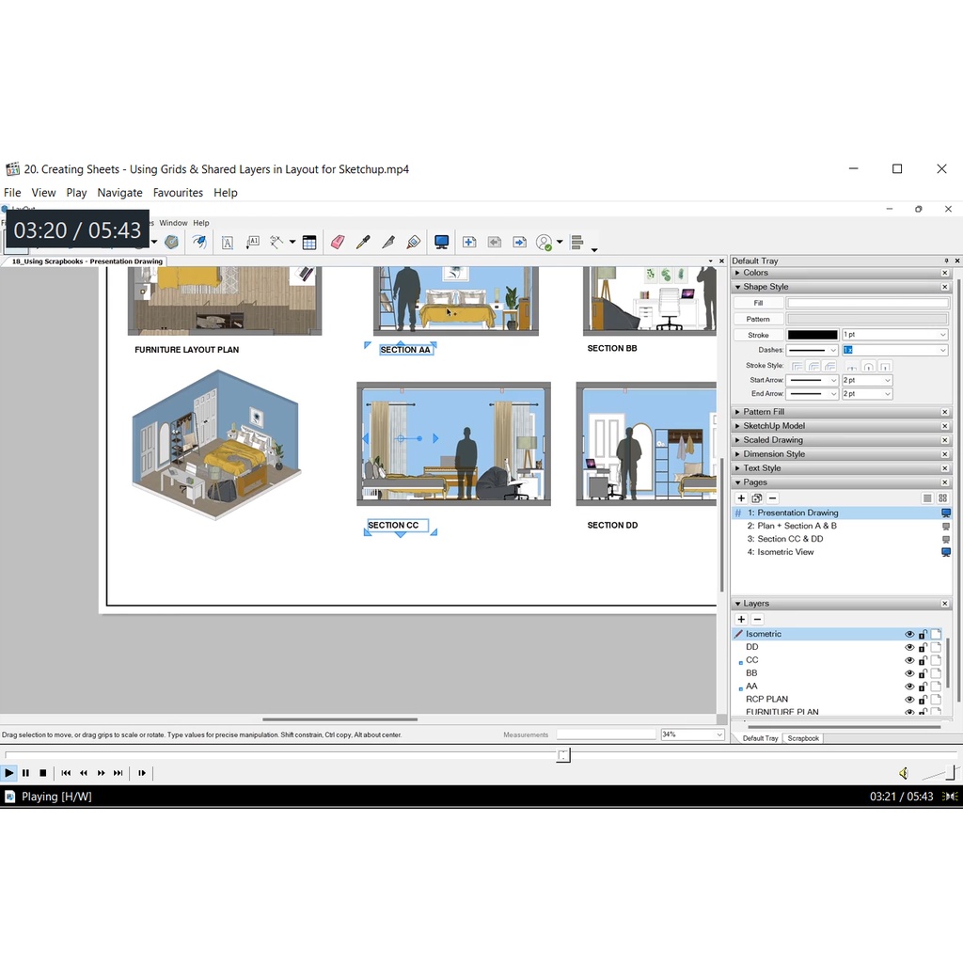Hide the DD layer using eye icon
Image resolution: width=963 pixels, height=963 pixels.
[x=909, y=647]
